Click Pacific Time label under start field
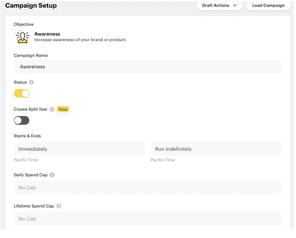296x238 pixels. coord(26,160)
